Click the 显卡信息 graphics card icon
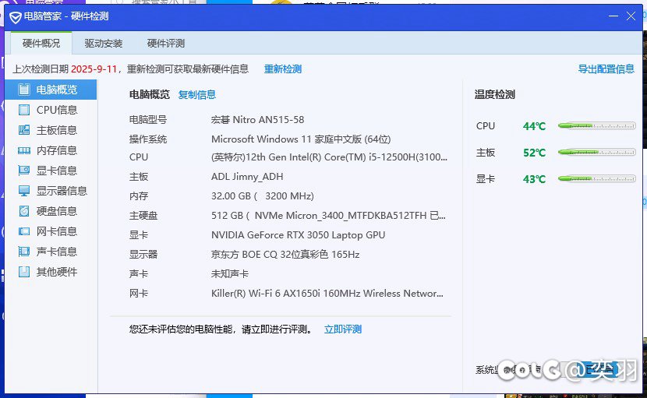 24,171
